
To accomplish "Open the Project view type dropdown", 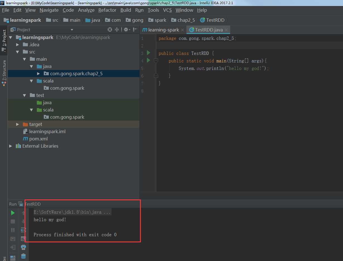I will (x=72, y=30).
